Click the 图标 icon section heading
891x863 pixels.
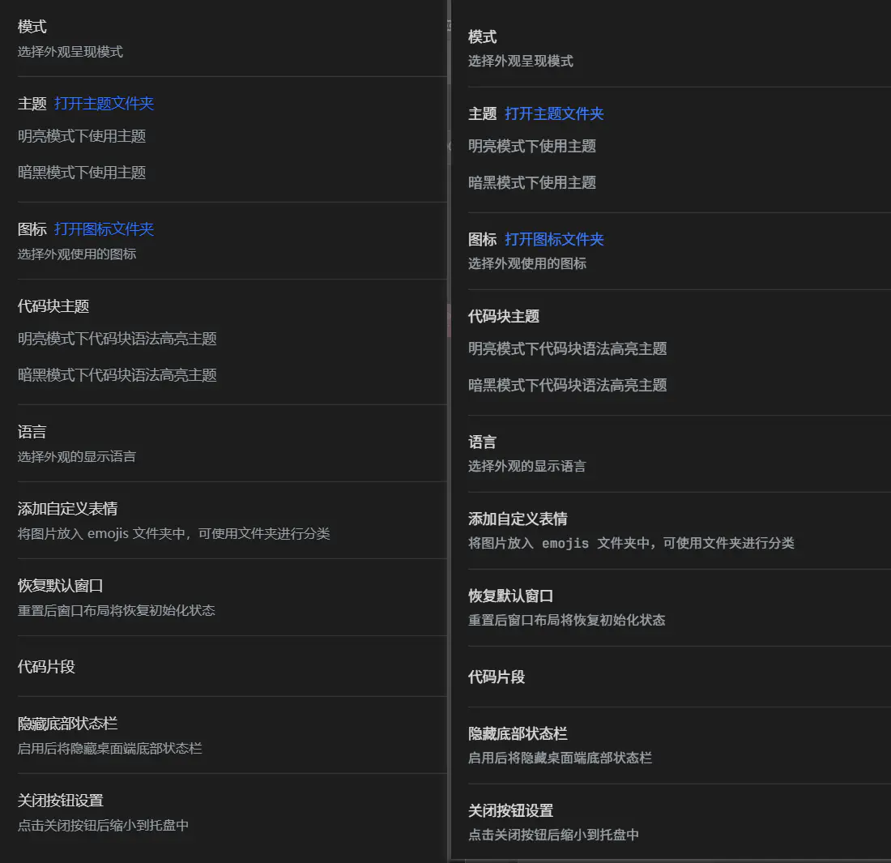[x=32, y=229]
